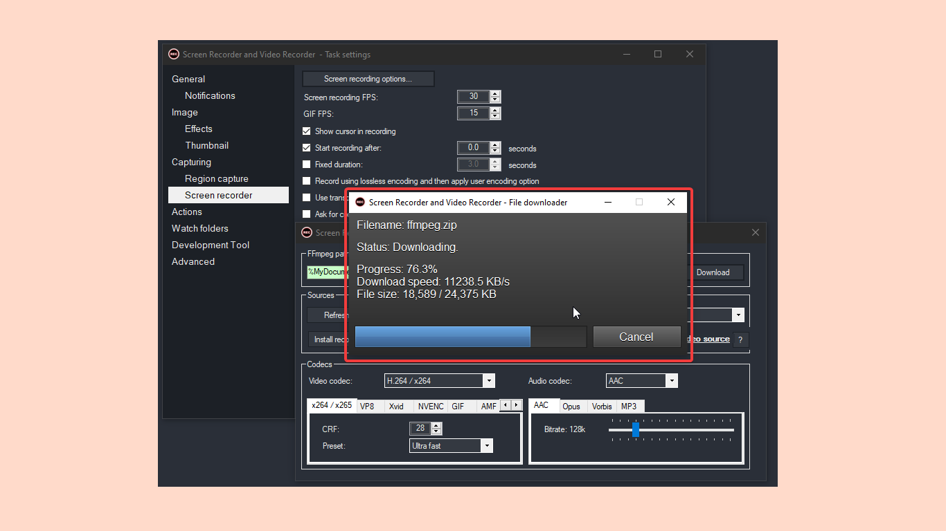Switch to the NVENC codec tab
The height and width of the screenshot is (531, 946).
click(431, 407)
